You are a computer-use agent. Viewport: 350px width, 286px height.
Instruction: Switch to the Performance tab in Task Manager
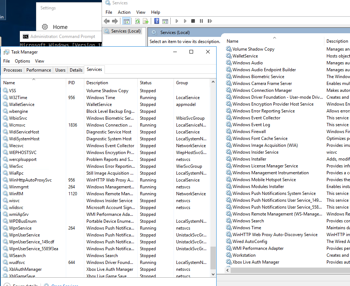[39, 70]
